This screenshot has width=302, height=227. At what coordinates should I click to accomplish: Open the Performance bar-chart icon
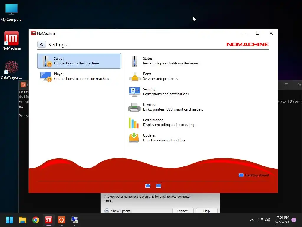134,123
